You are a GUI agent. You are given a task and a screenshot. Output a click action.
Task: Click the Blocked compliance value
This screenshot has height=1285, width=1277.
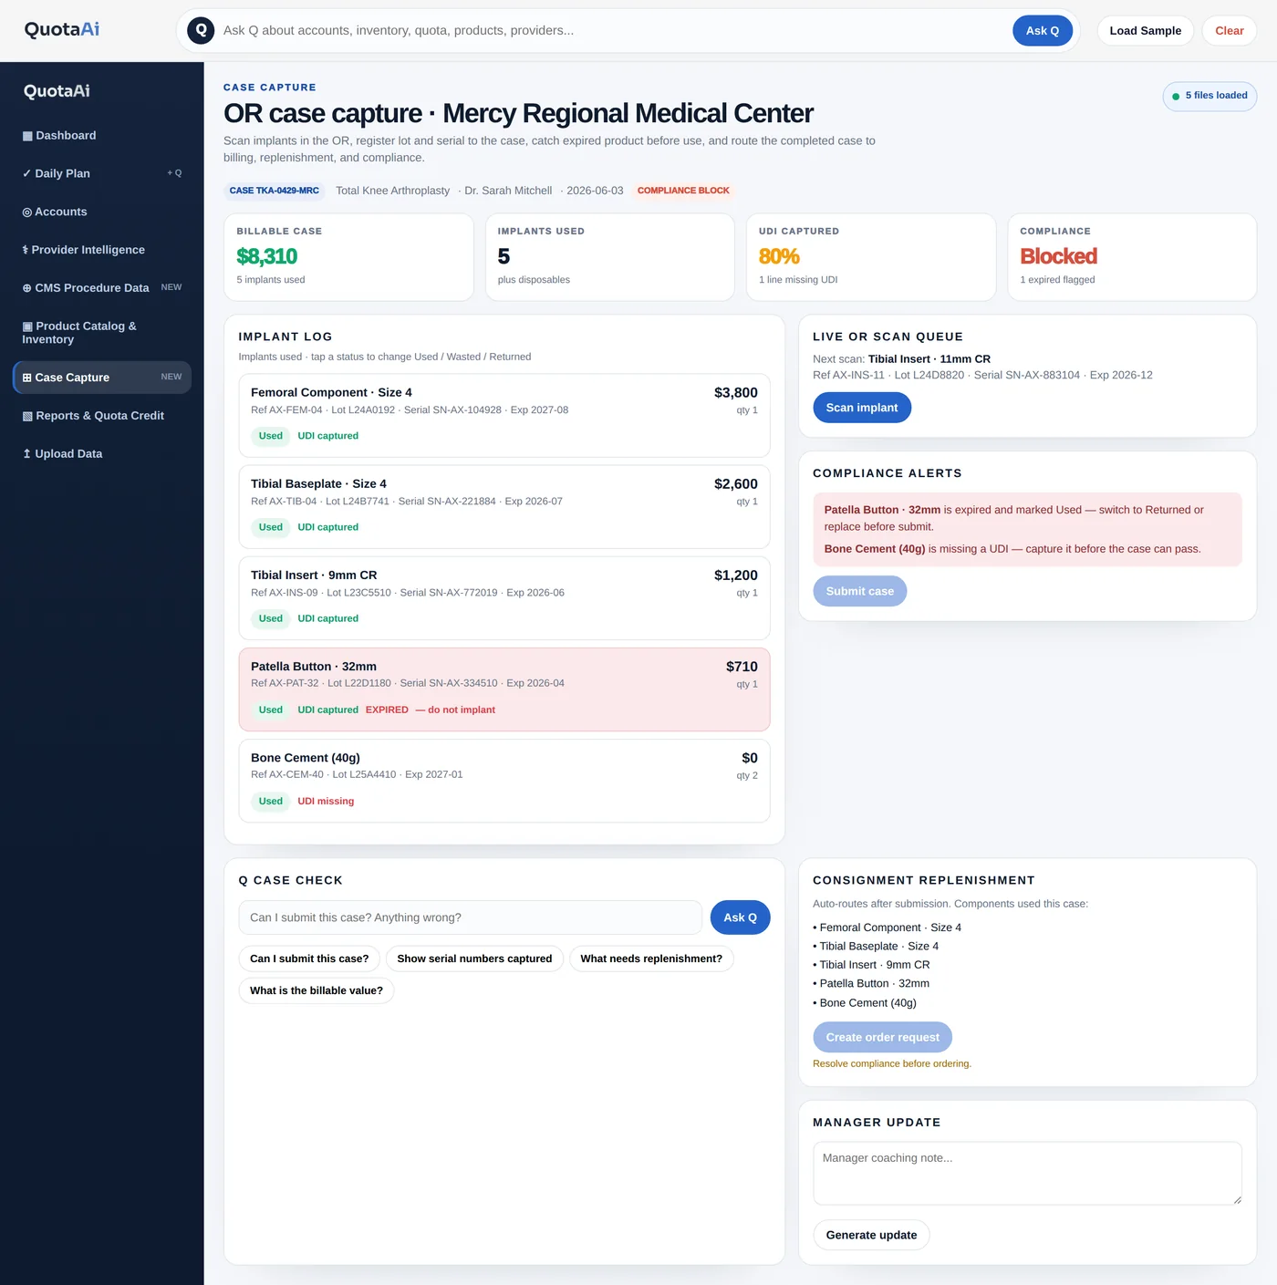(x=1058, y=256)
